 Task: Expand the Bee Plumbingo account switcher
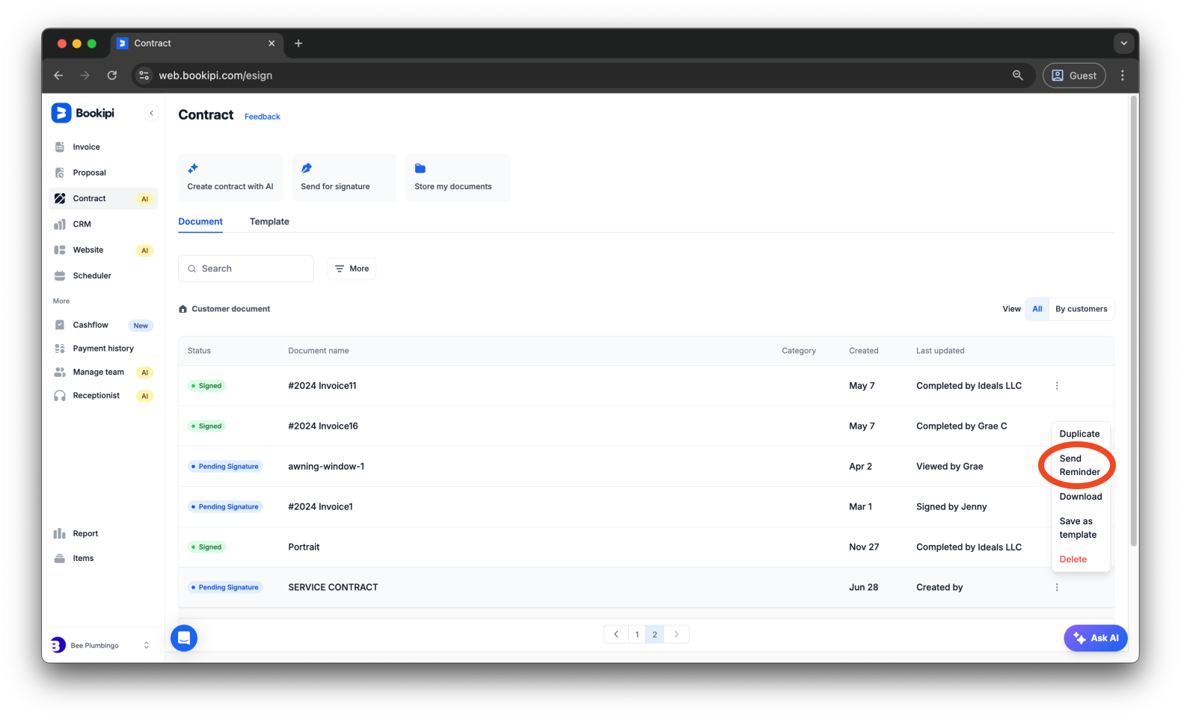(146, 645)
